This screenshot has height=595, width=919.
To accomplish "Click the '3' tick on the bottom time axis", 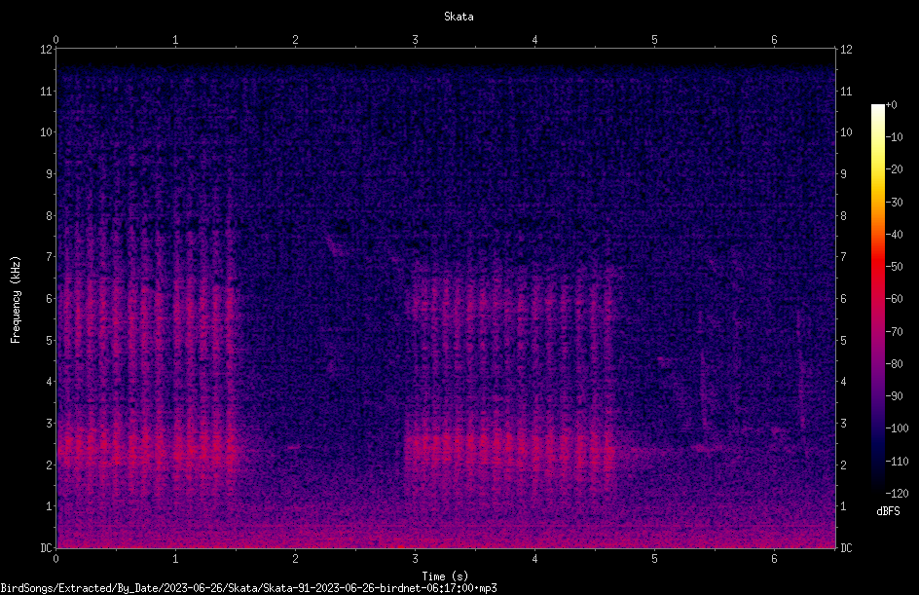I will pyautogui.click(x=415, y=559).
